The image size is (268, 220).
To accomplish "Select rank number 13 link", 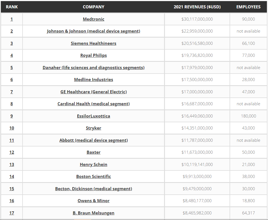I will click(12, 165).
